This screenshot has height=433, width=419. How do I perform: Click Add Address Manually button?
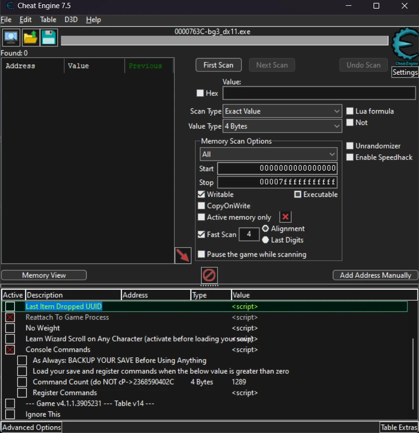coord(375,275)
